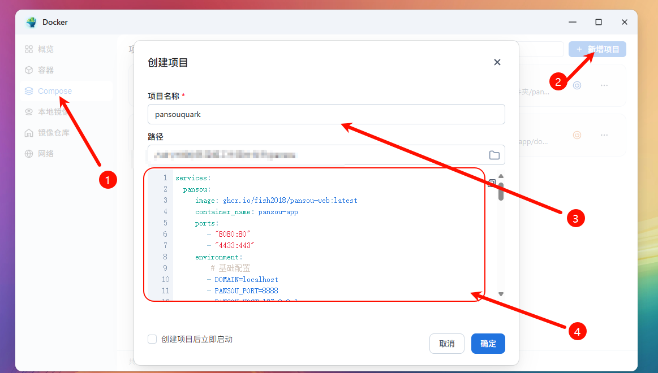Open the 镜像仓库 image registry page
The width and height of the screenshot is (658, 373).
click(x=47, y=133)
